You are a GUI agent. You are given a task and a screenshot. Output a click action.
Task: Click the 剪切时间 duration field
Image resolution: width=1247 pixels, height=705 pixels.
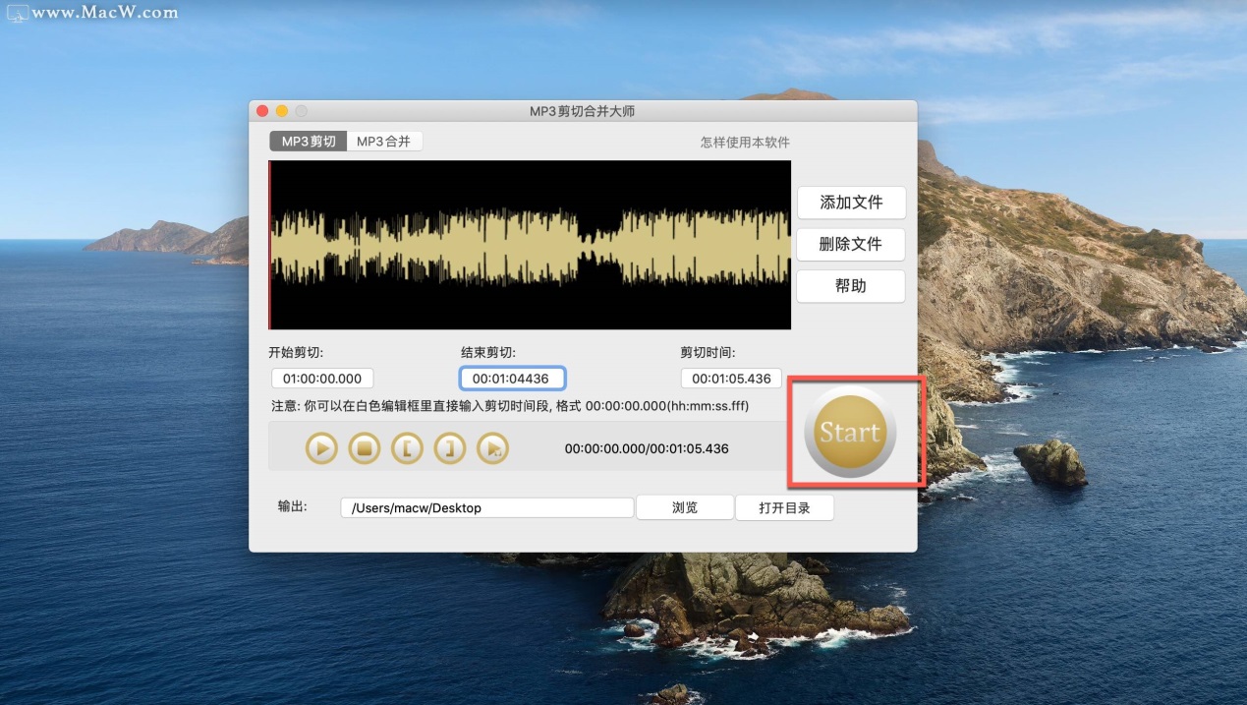(x=731, y=379)
